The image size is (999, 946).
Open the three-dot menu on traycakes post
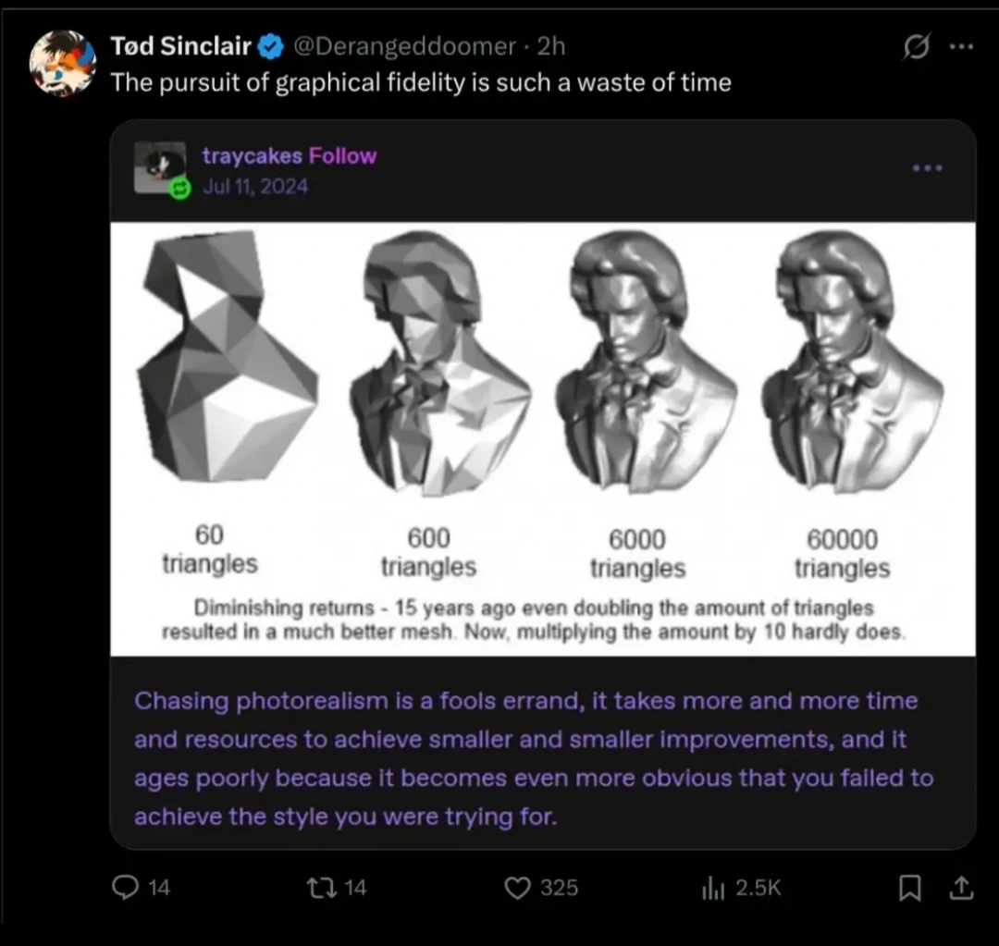point(928,168)
